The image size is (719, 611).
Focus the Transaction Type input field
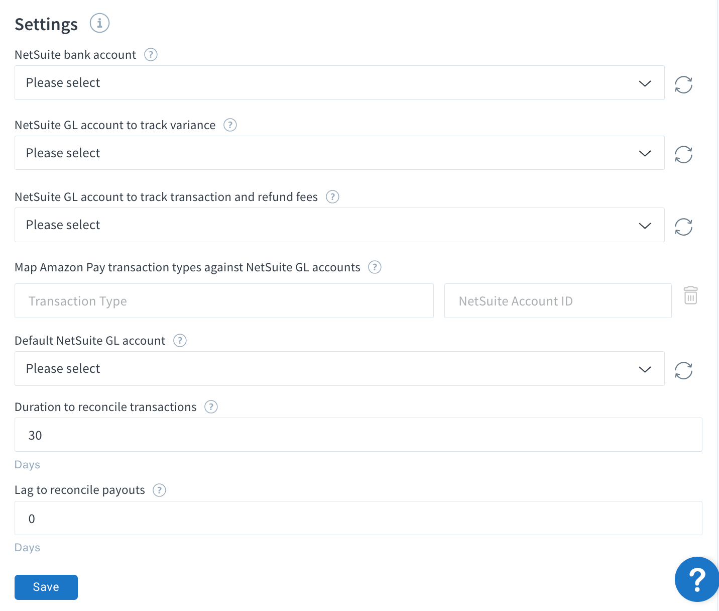click(224, 301)
